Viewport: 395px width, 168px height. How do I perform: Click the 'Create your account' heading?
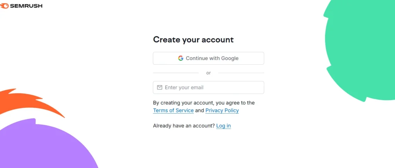[x=193, y=40]
